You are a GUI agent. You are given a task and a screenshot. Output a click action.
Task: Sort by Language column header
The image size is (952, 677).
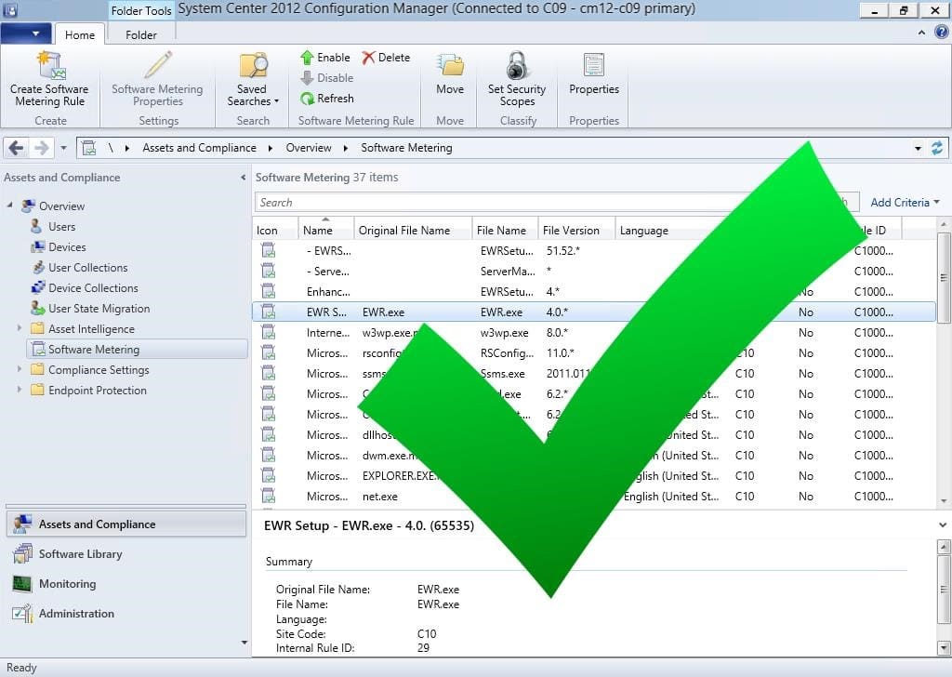[643, 230]
